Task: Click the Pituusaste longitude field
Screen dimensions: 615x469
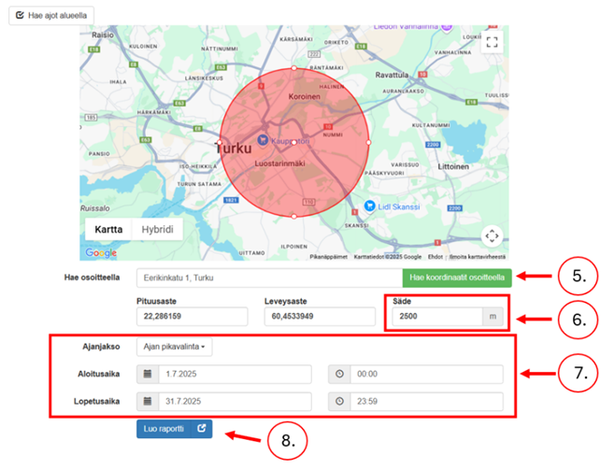Action: (191, 317)
